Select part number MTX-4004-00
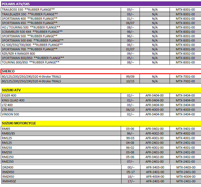201x187 pixels. [x=186, y=177]
